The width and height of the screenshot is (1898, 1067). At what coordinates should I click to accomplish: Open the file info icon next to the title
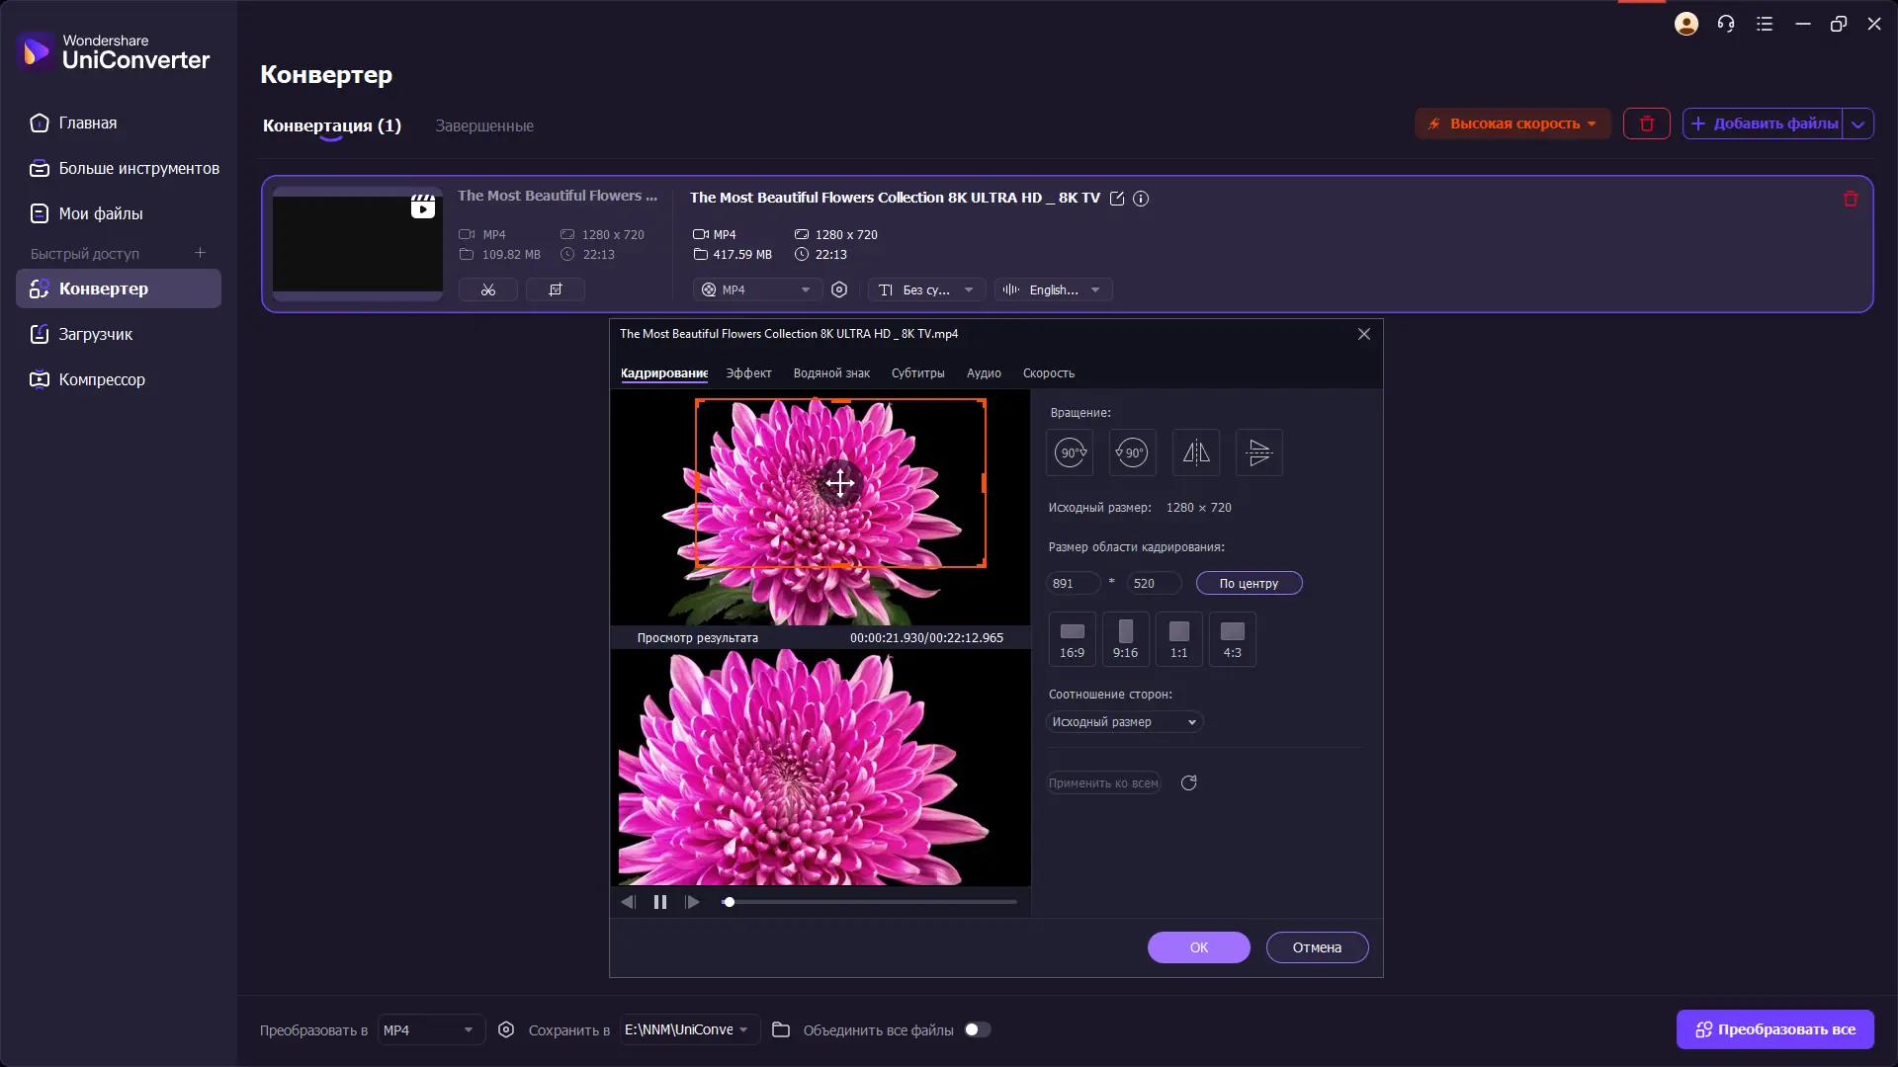tap(1141, 199)
